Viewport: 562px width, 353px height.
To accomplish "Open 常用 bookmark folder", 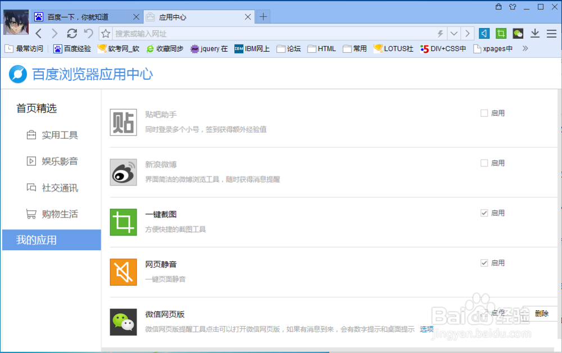I will coord(355,49).
